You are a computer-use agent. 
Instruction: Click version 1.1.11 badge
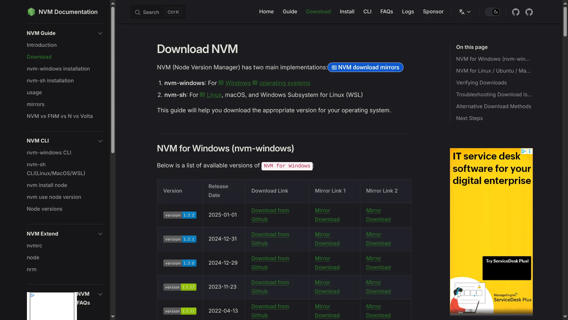[x=180, y=311]
